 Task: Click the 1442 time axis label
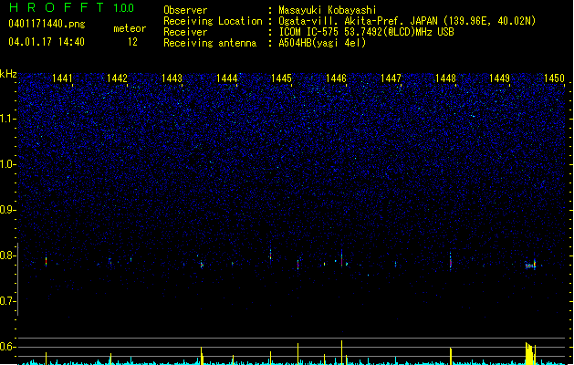(x=117, y=78)
